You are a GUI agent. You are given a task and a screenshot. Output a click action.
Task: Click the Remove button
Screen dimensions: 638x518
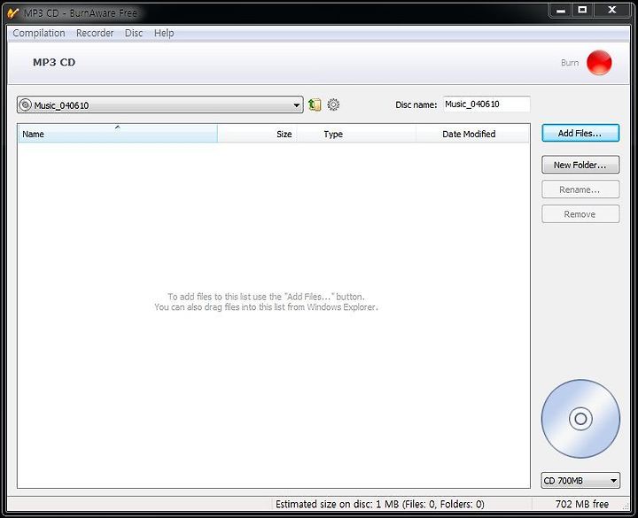tap(580, 214)
